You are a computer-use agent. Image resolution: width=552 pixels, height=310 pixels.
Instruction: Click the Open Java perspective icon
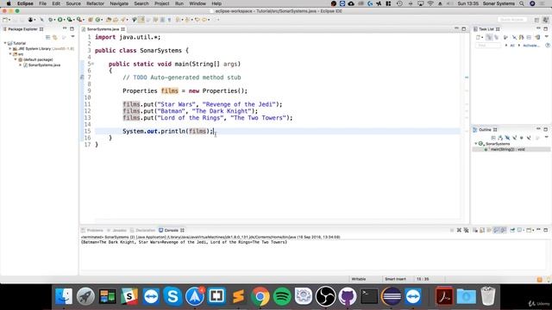[x=545, y=20]
